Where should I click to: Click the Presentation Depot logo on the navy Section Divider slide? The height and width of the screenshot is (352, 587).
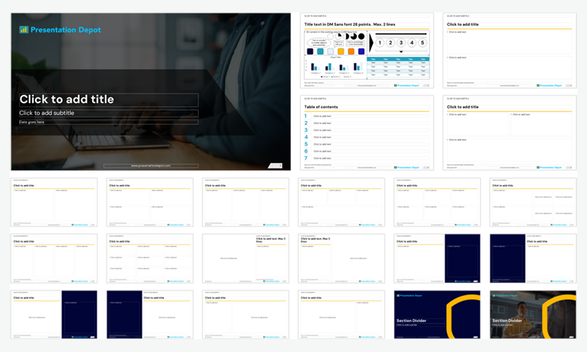pos(409,296)
